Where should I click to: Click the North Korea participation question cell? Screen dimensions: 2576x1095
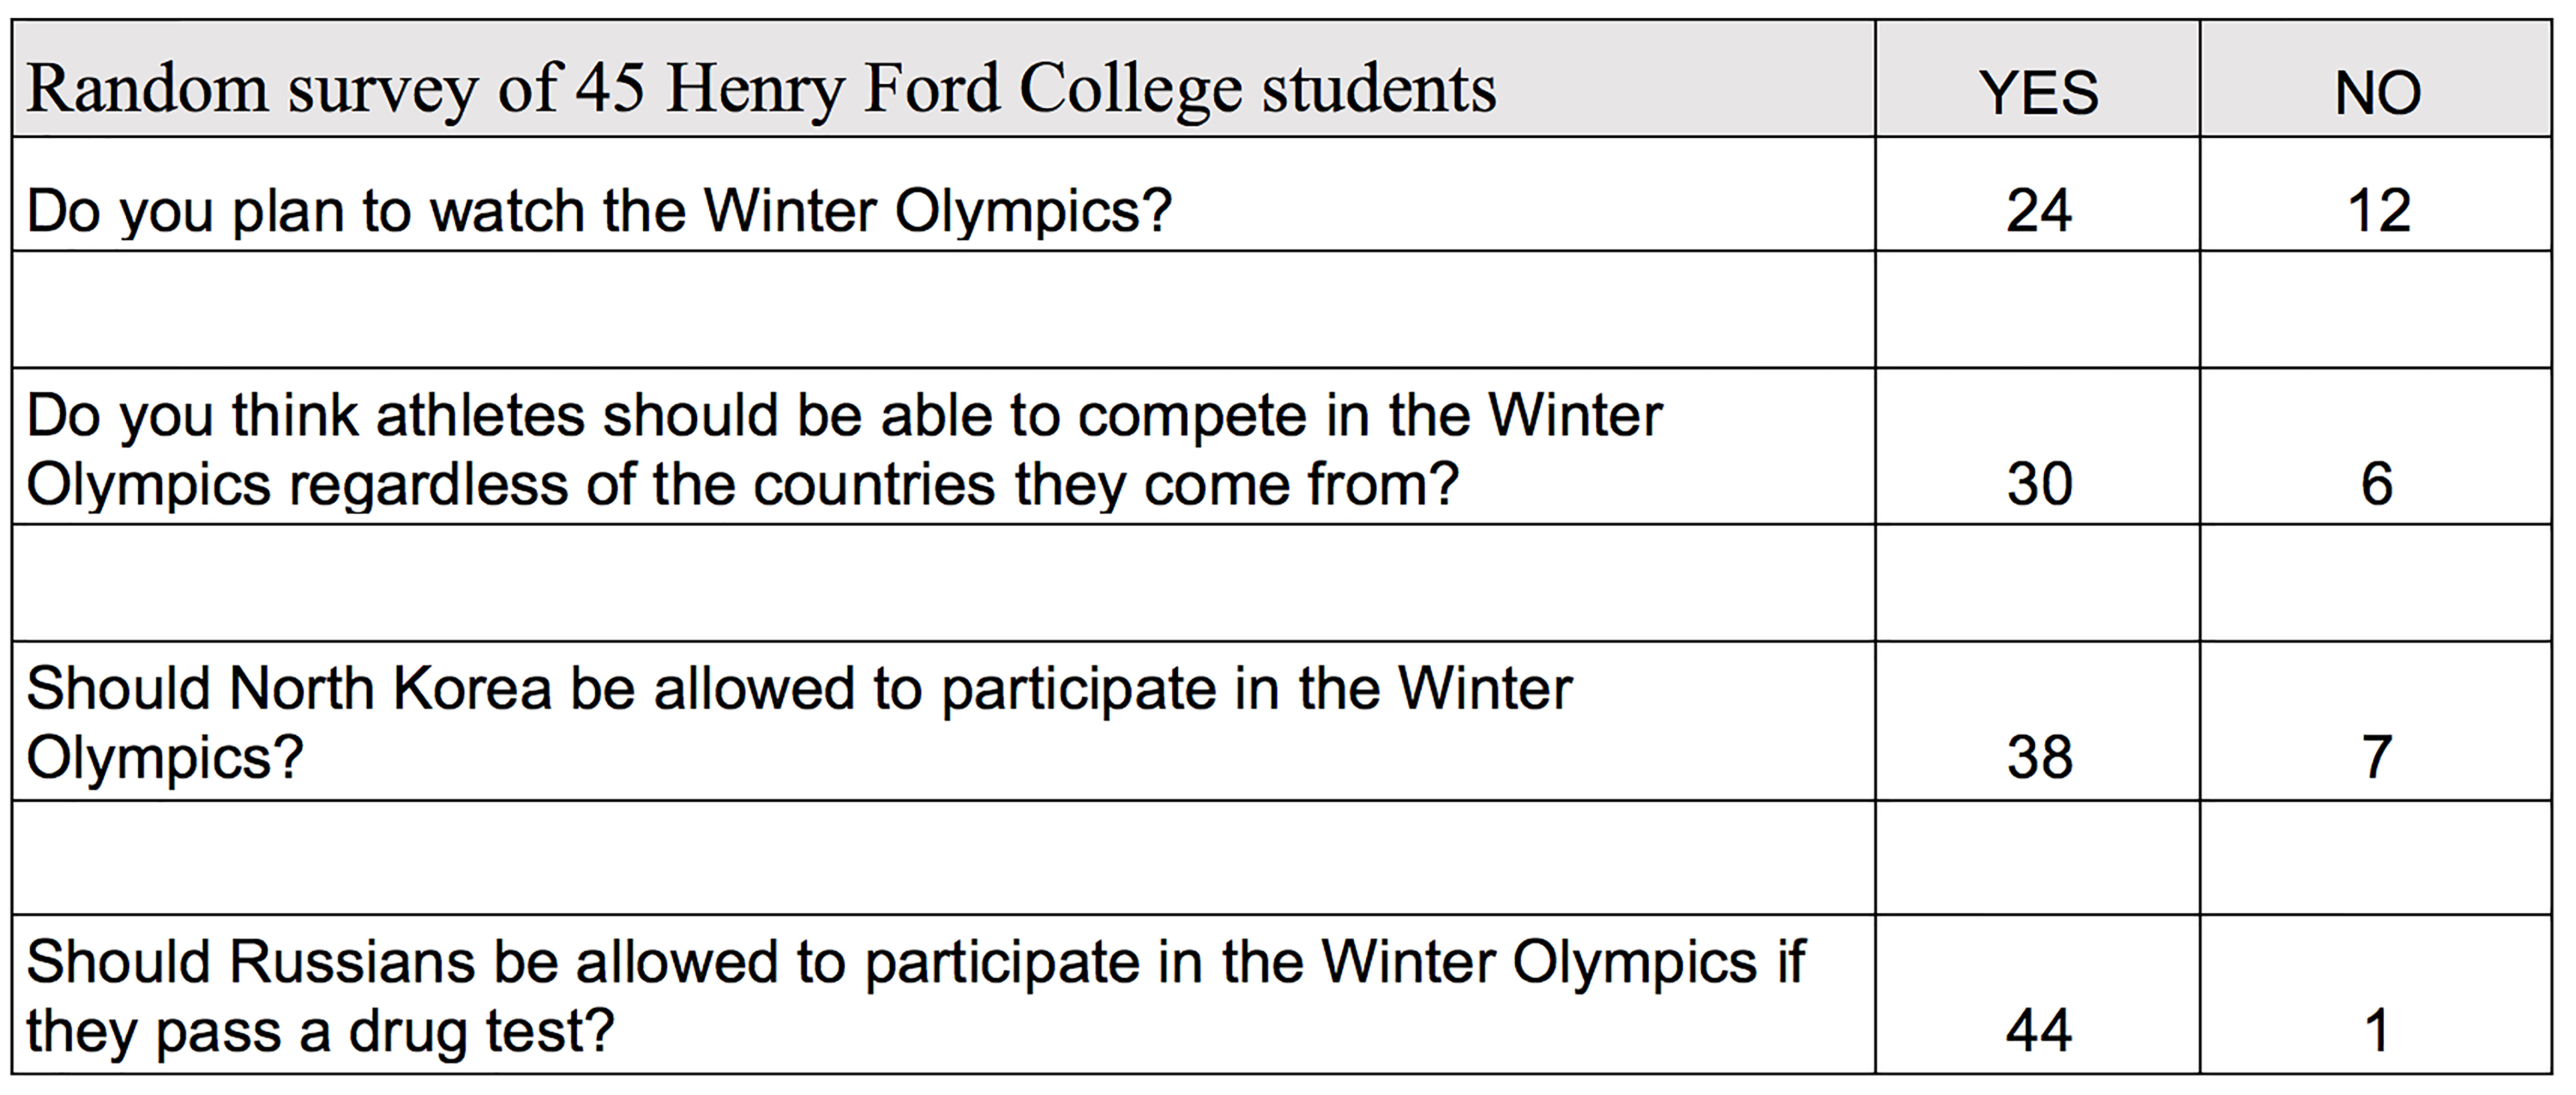[943, 720]
